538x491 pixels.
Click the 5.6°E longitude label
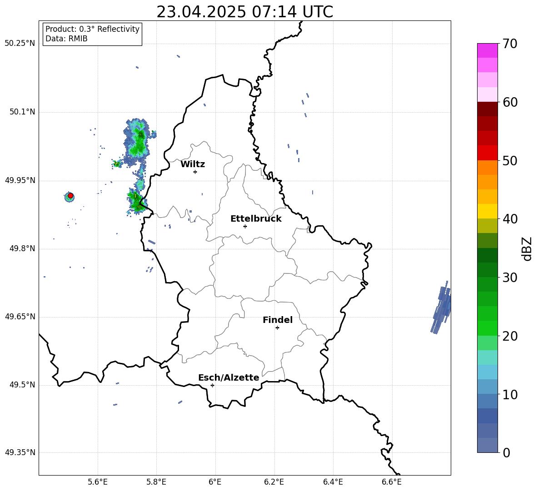tap(98, 482)
